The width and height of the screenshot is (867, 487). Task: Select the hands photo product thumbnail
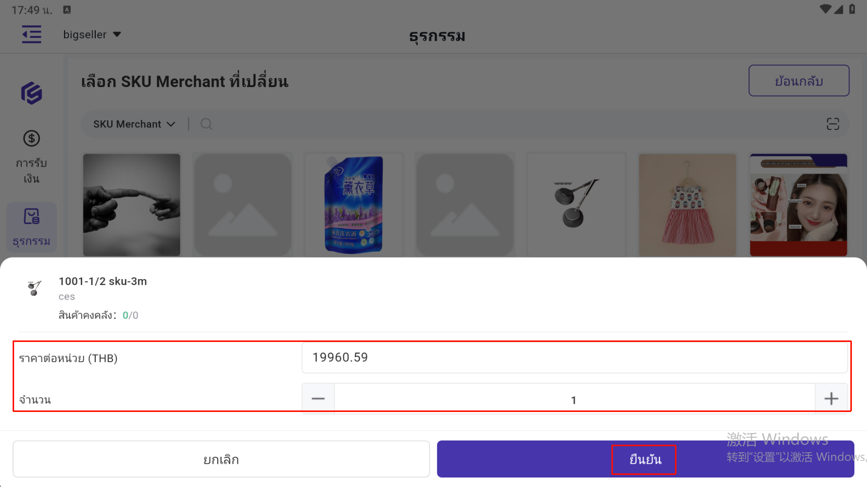[x=132, y=205]
